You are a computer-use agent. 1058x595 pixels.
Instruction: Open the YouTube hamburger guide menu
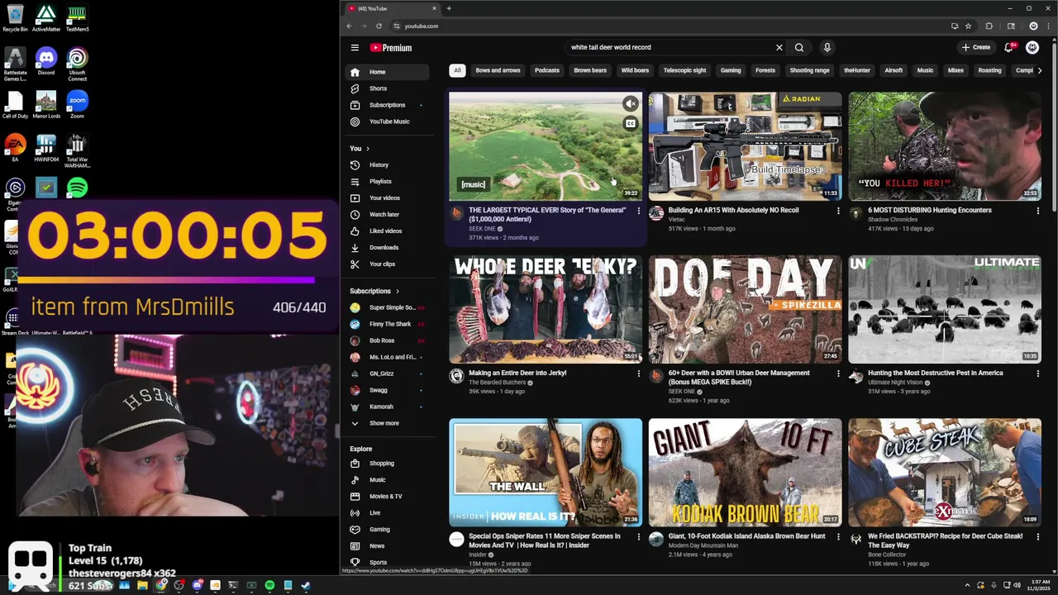pos(355,48)
